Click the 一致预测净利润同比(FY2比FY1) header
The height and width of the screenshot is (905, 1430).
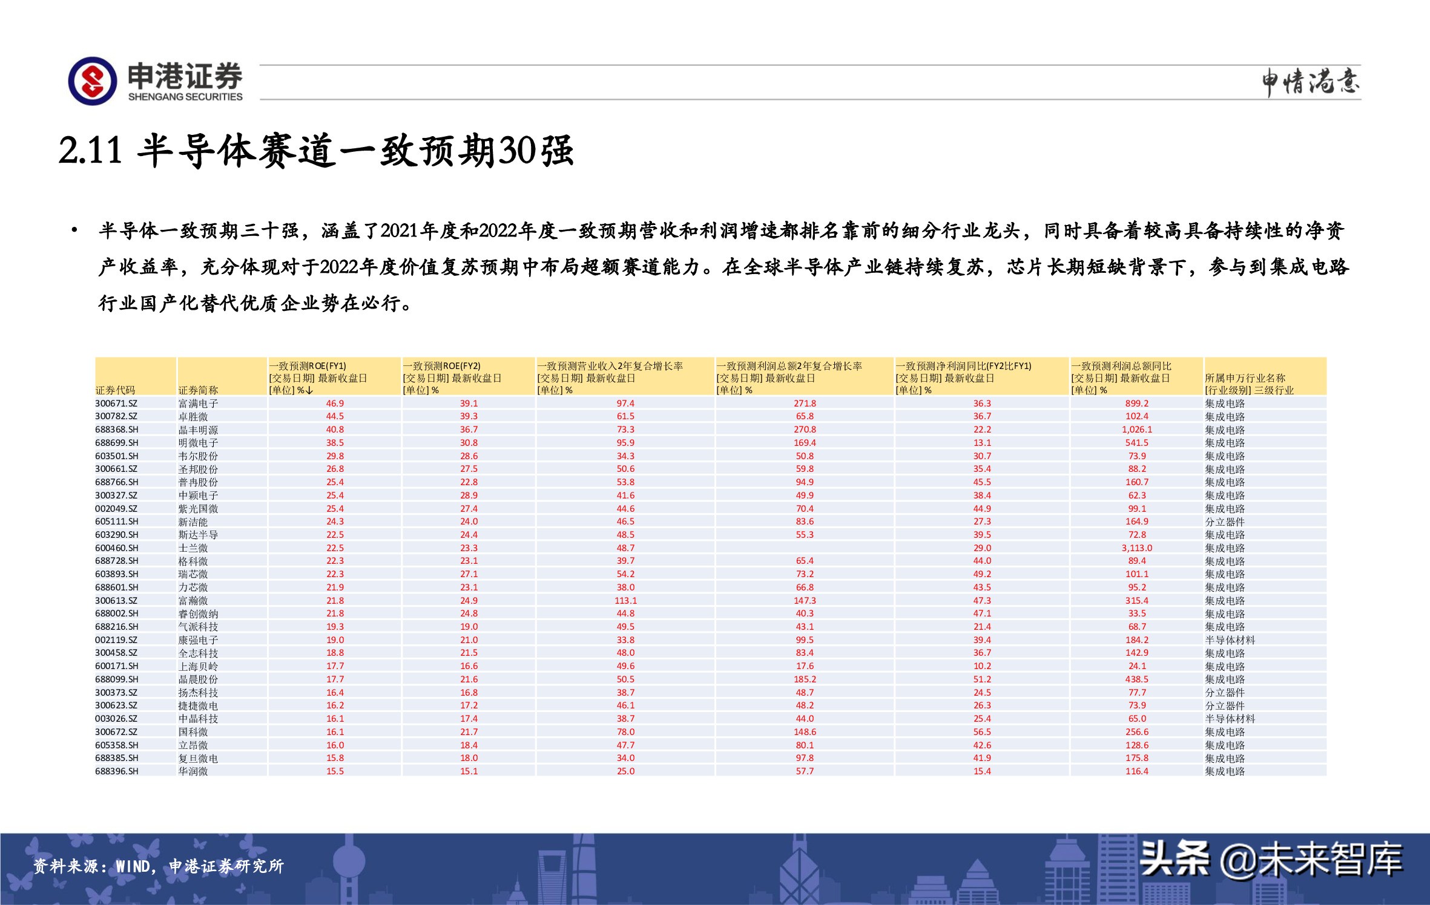tap(982, 377)
